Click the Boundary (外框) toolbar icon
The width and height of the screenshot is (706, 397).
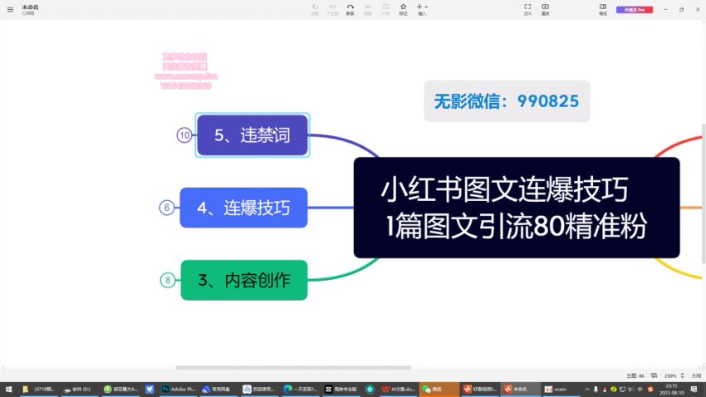pyautogui.click(x=385, y=8)
